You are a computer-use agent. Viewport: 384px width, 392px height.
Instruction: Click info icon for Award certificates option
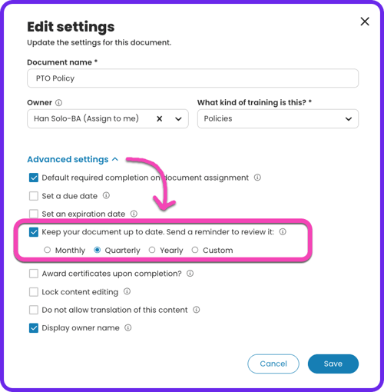190,274
